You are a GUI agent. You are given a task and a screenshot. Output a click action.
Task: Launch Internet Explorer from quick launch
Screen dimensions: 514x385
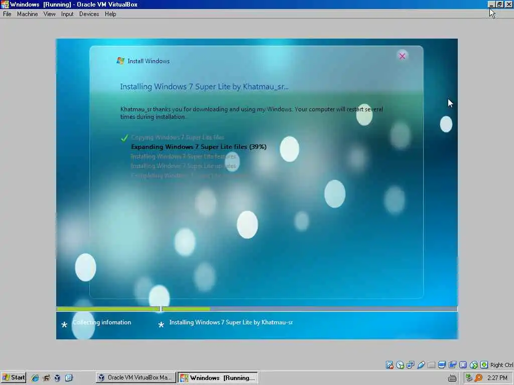point(35,378)
